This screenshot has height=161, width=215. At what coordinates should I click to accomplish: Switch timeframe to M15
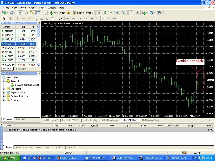point(79,19)
